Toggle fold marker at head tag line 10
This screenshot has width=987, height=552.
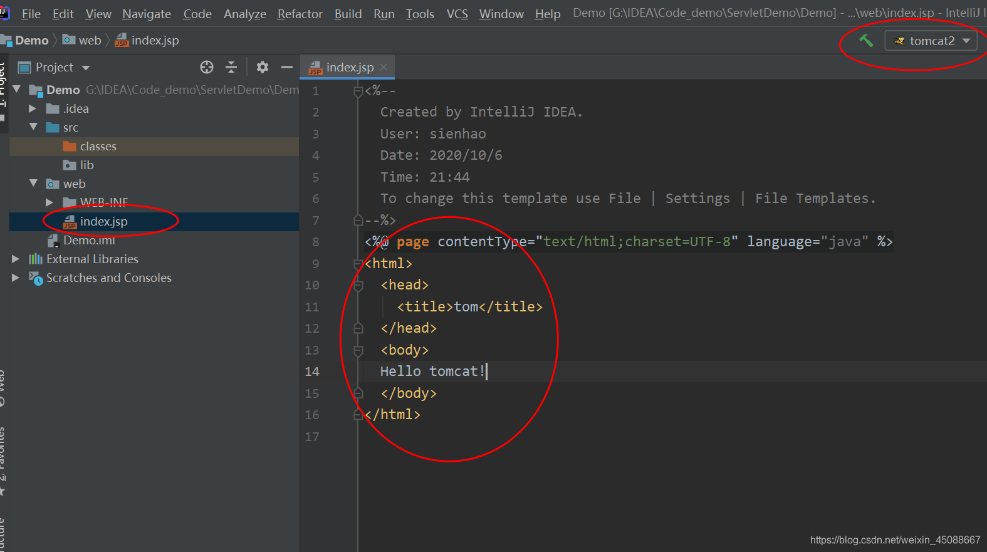(x=358, y=286)
